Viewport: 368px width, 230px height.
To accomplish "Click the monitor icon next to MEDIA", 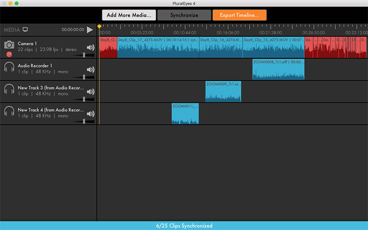I will 25,30.
